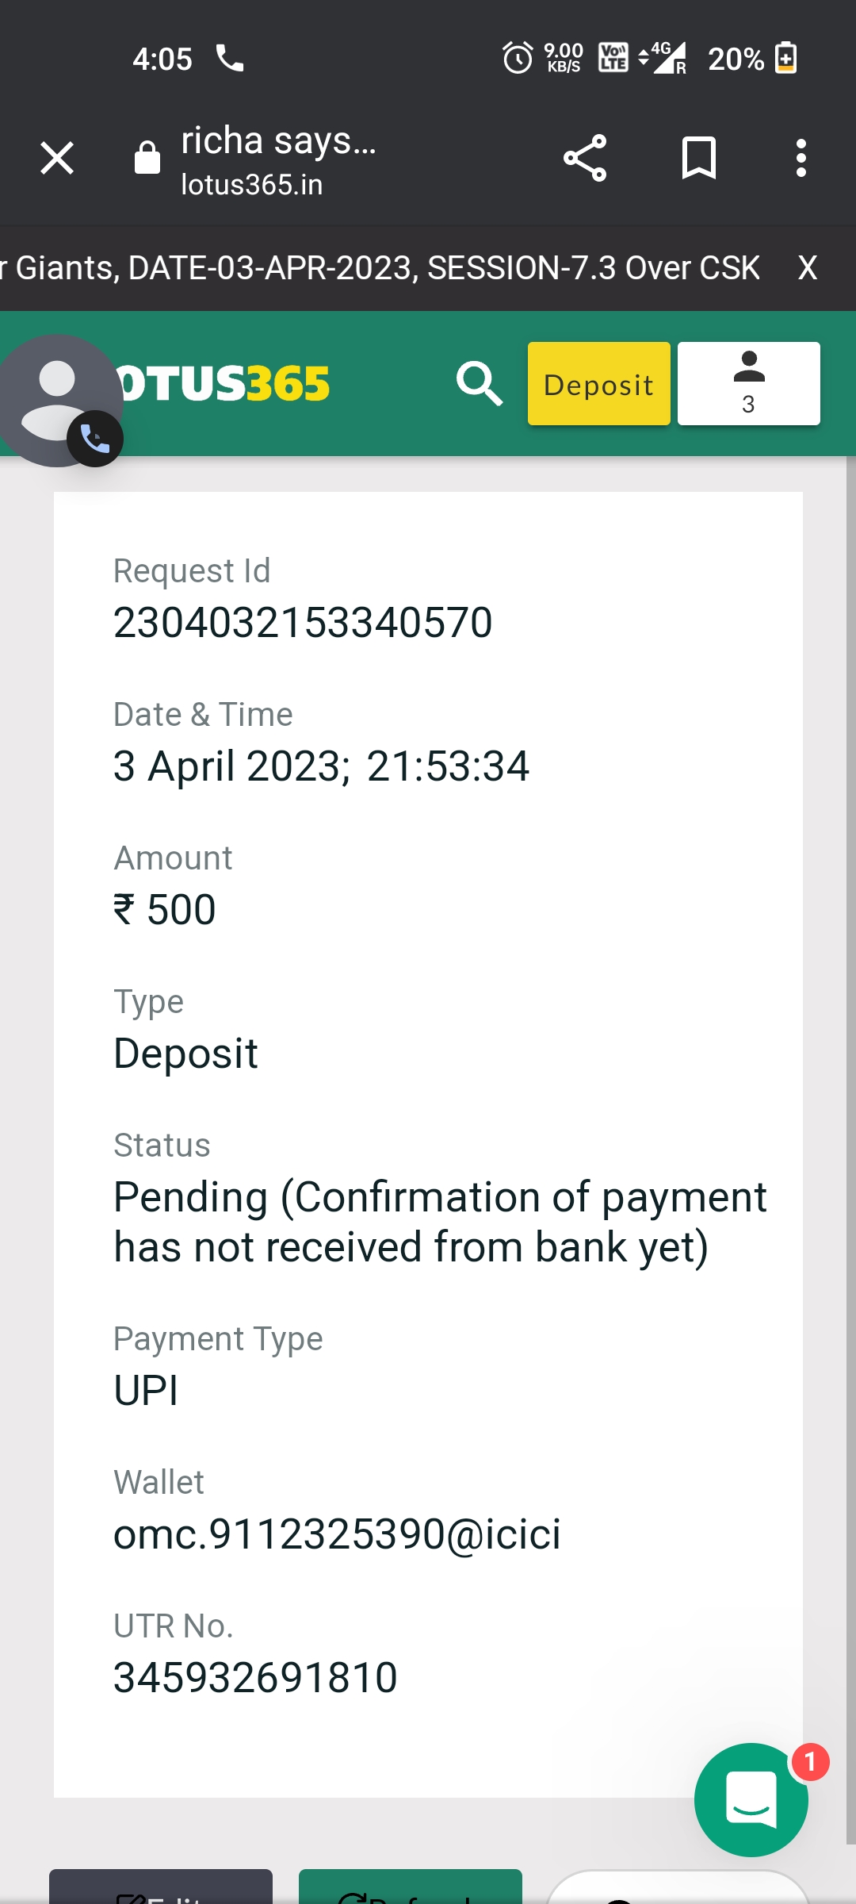Viewport: 856px width, 1904px height.
Task: Close the browser custom tab
Action: (x=57, y=158)
